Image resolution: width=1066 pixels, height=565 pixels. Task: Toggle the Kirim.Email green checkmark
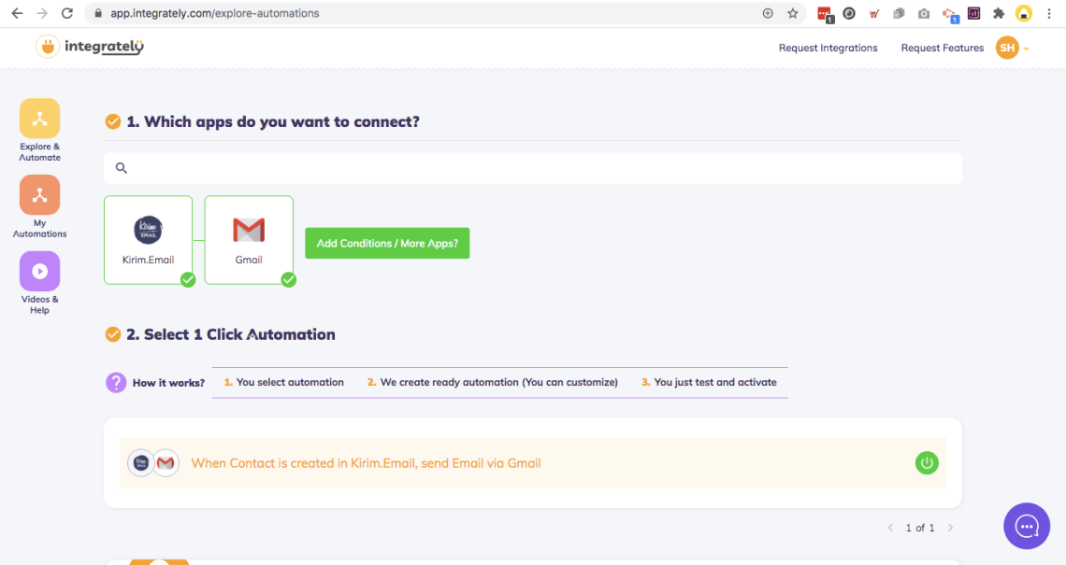188,280
